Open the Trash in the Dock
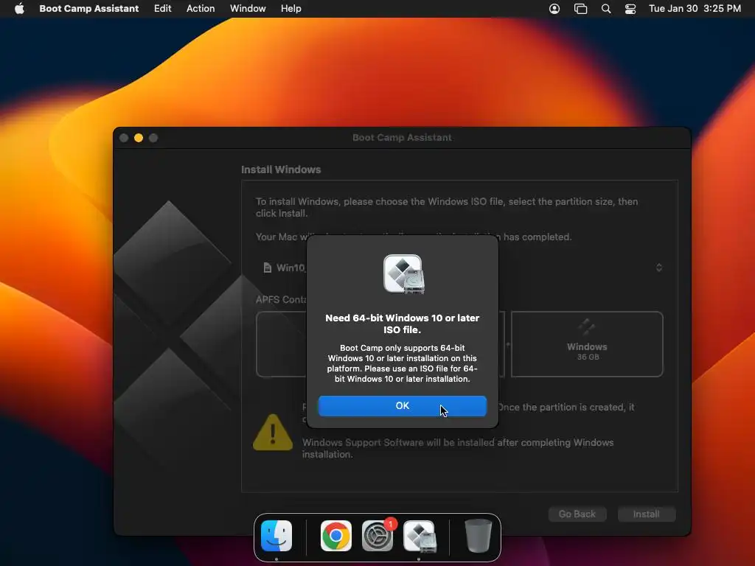The width and height of the screenshot is (755, 566). (478, 536)
